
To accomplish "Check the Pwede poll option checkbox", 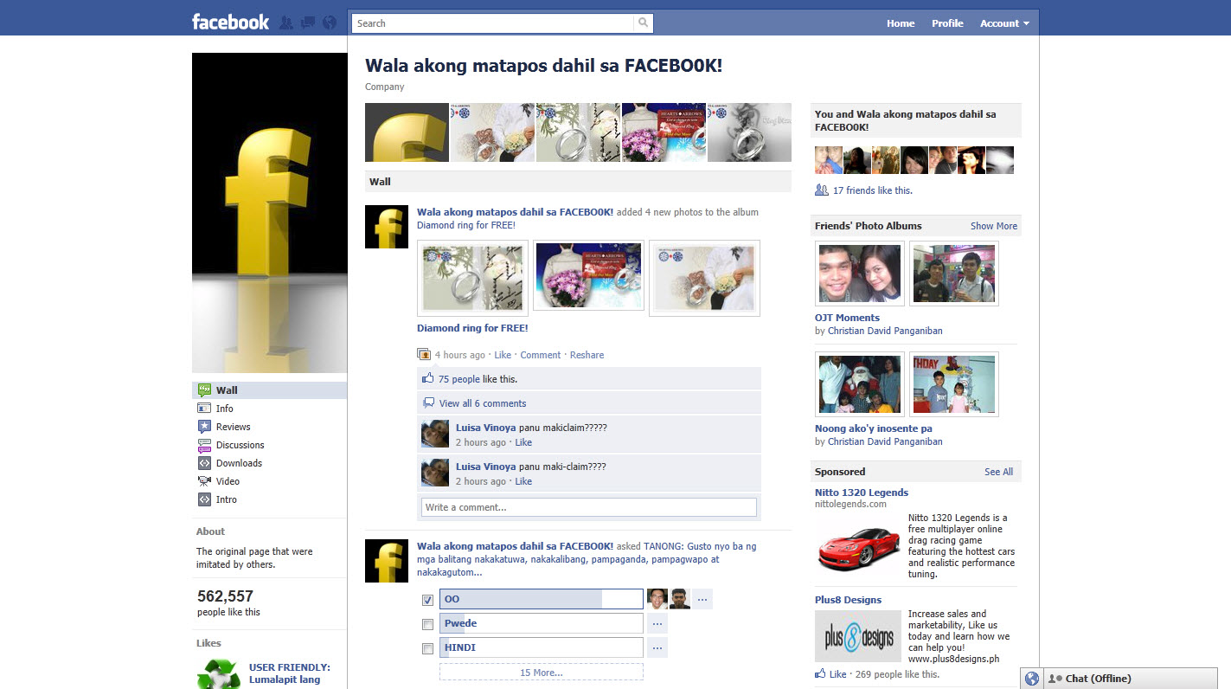I will pos(427,624).
